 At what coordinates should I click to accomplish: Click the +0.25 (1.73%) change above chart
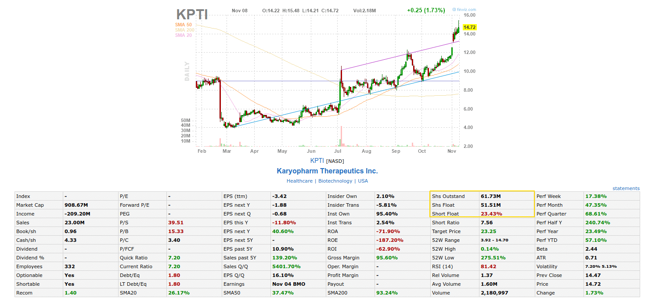(426, 10)
